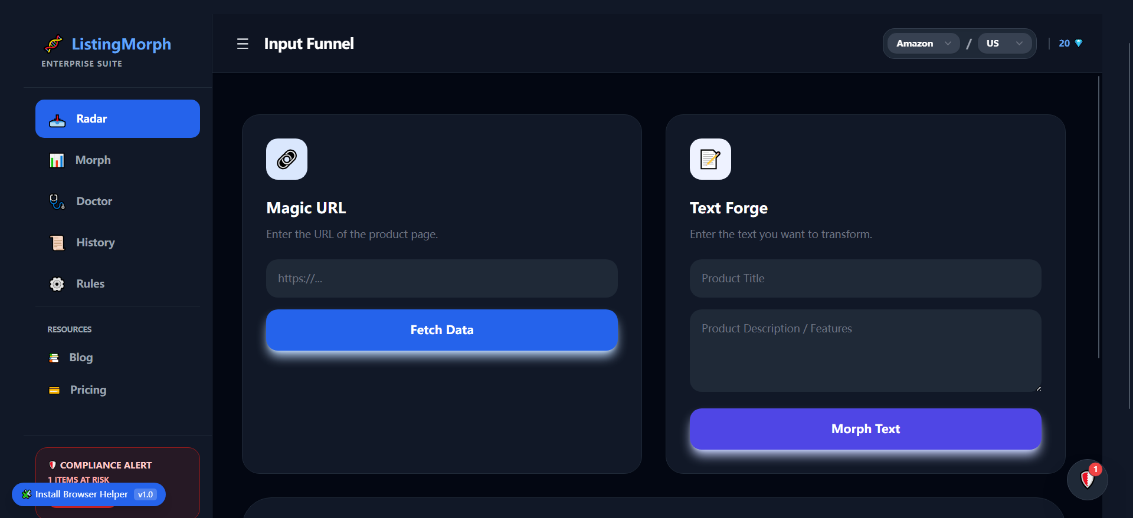1133x518 pixels.
Task: Click the Text Forge notepad icon
Action: [710, 159]
